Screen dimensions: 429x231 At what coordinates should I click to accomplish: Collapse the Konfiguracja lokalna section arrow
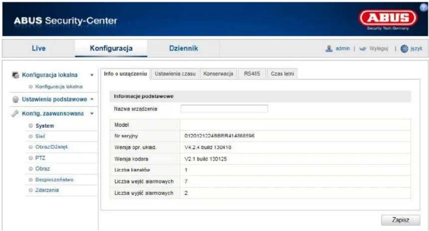pyautogui.click(x=92, y=75)
